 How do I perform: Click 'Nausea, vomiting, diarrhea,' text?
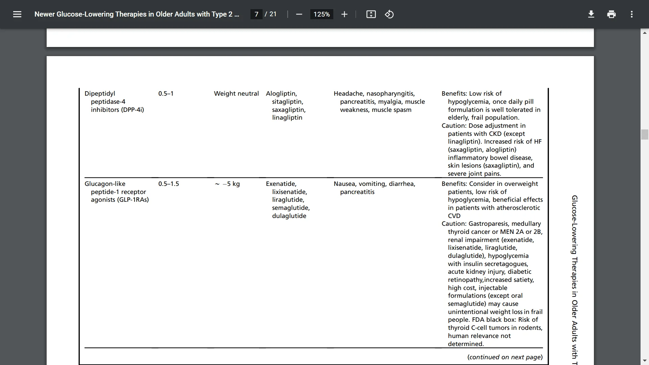[x=375, y=184]
